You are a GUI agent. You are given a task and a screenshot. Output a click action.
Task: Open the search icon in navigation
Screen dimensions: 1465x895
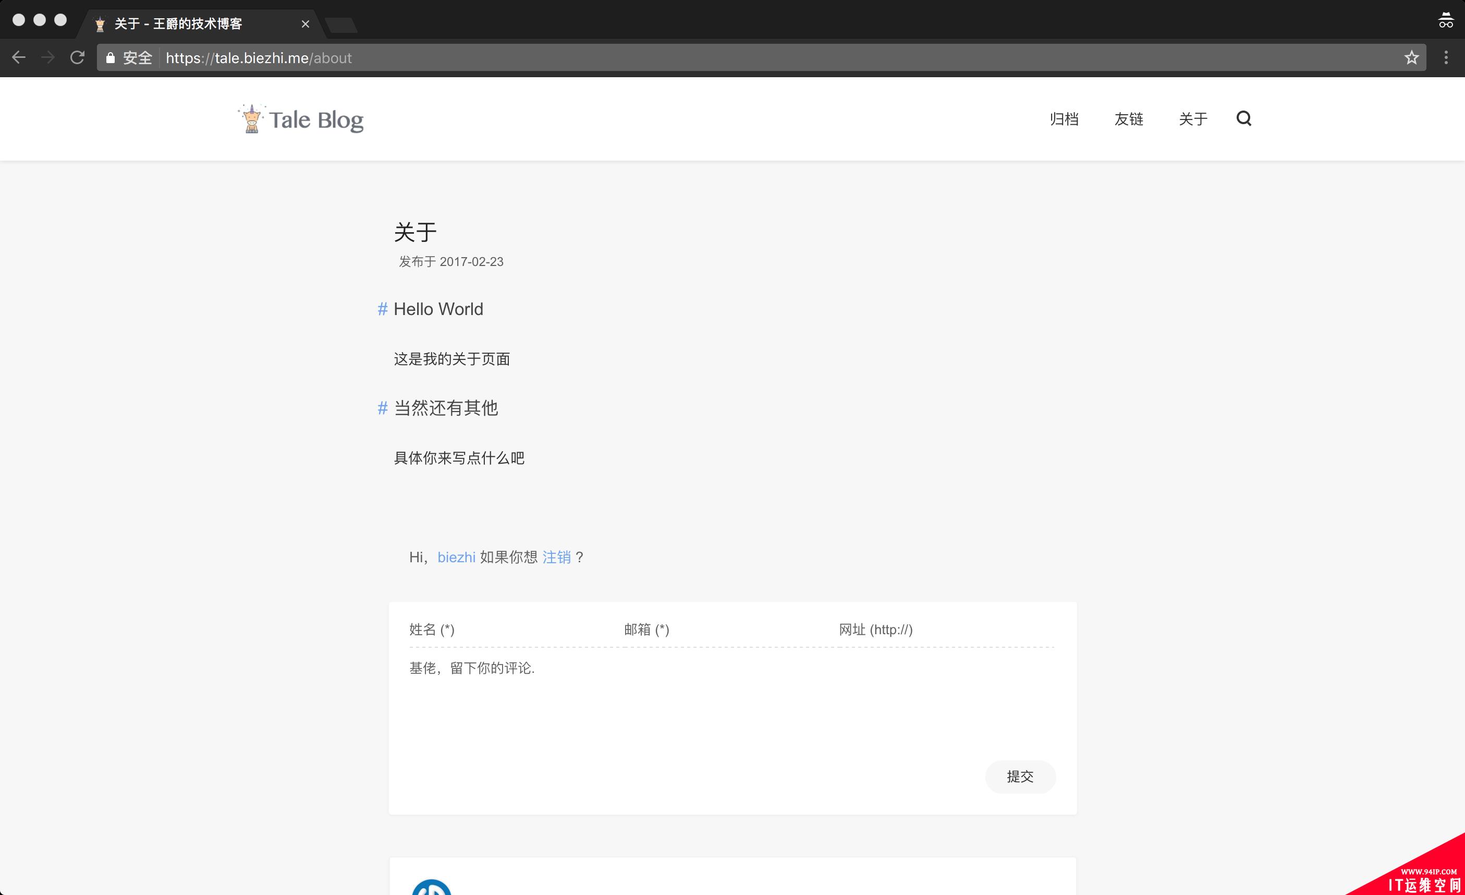pos(1244,118)
